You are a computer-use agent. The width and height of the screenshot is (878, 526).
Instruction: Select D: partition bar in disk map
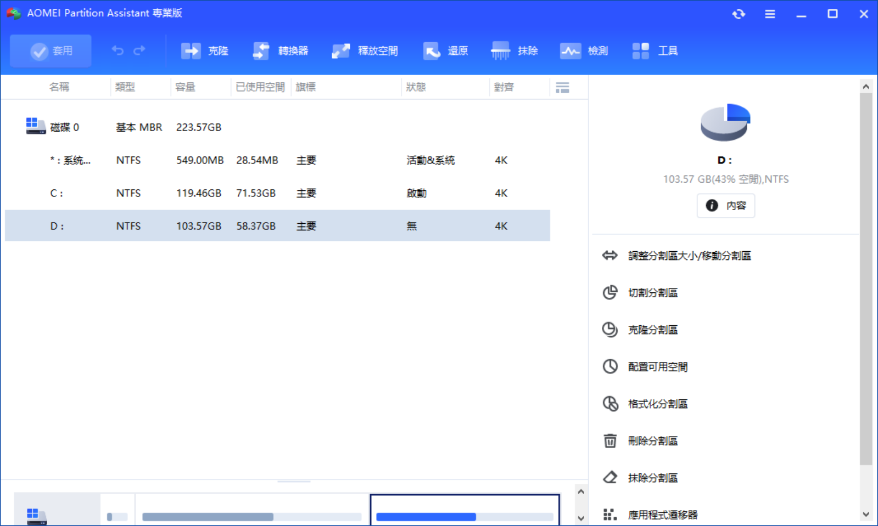pos(465,510)
